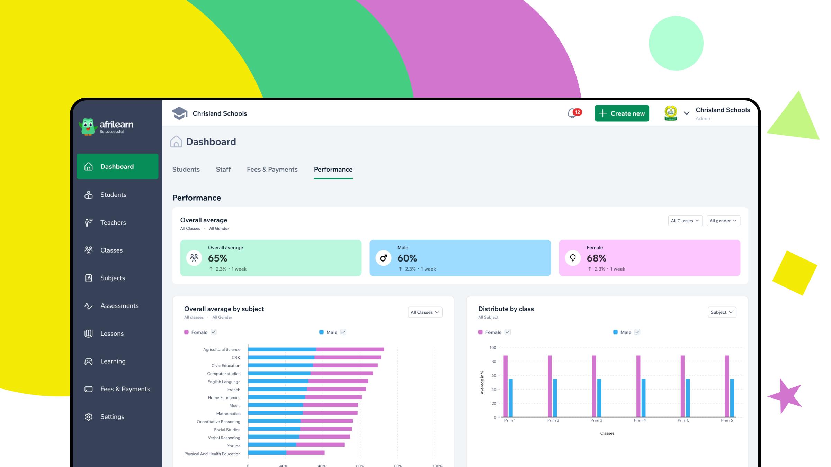Toggle Male checkbox in subject chart legend

click(343, 332)
